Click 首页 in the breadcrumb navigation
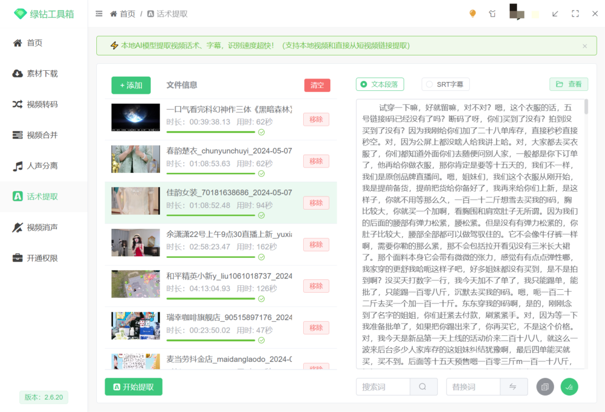 pos(127,13)
